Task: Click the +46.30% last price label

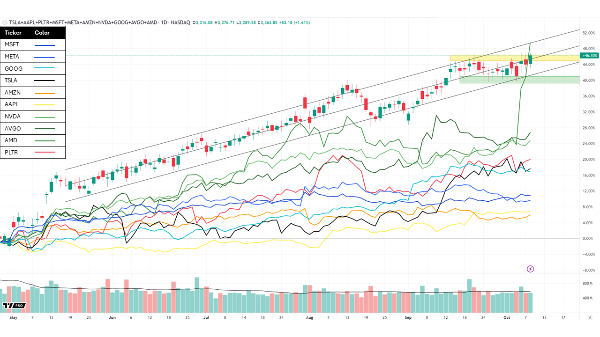Action: point(589,55)
